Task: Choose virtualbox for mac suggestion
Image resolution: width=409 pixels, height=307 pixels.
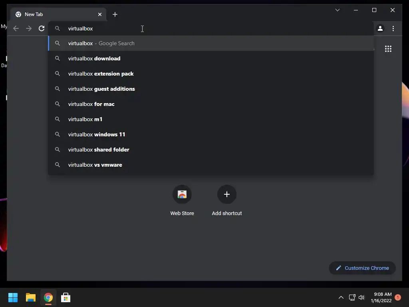Action: pos(211,104)
